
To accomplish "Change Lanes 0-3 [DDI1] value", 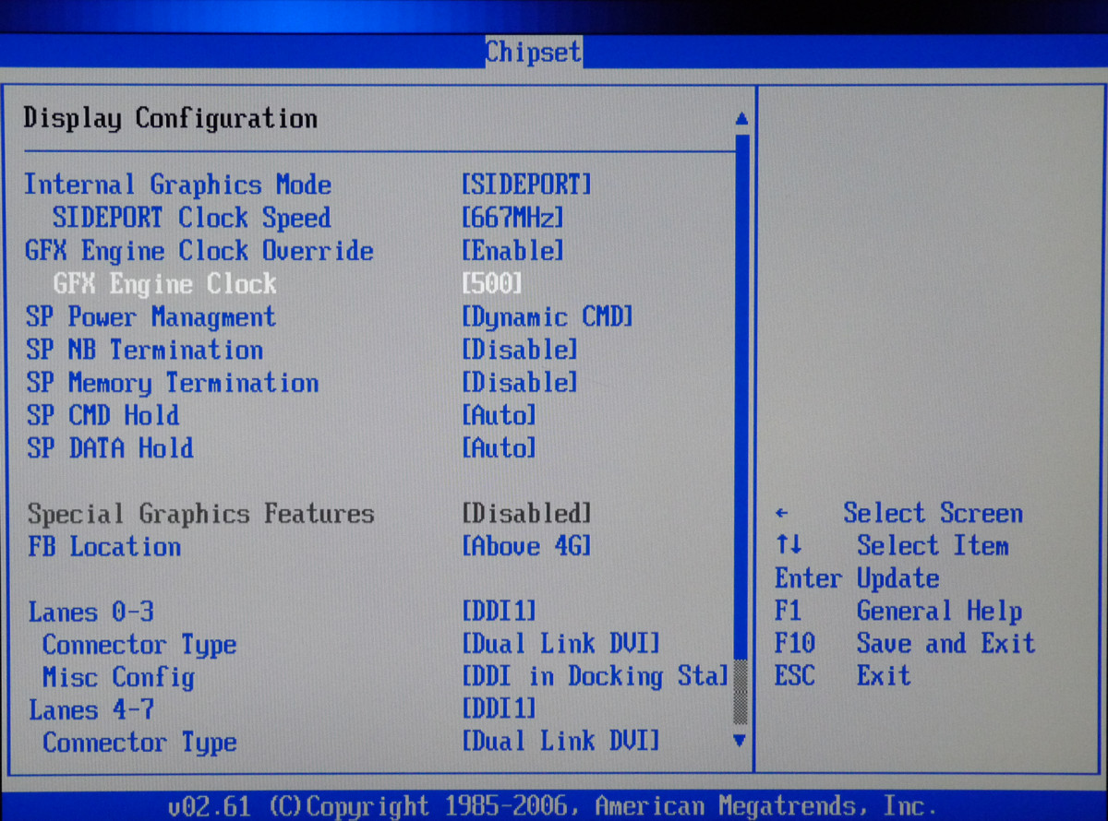I will [x=499, y=611].
